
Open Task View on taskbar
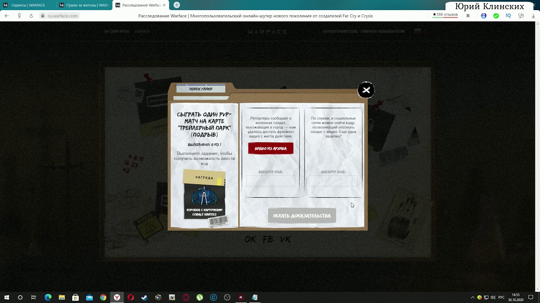[x=34, y=298]
